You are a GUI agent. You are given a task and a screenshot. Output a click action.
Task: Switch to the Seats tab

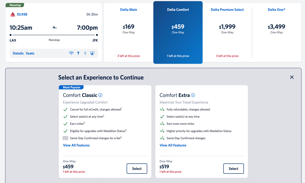30,53
